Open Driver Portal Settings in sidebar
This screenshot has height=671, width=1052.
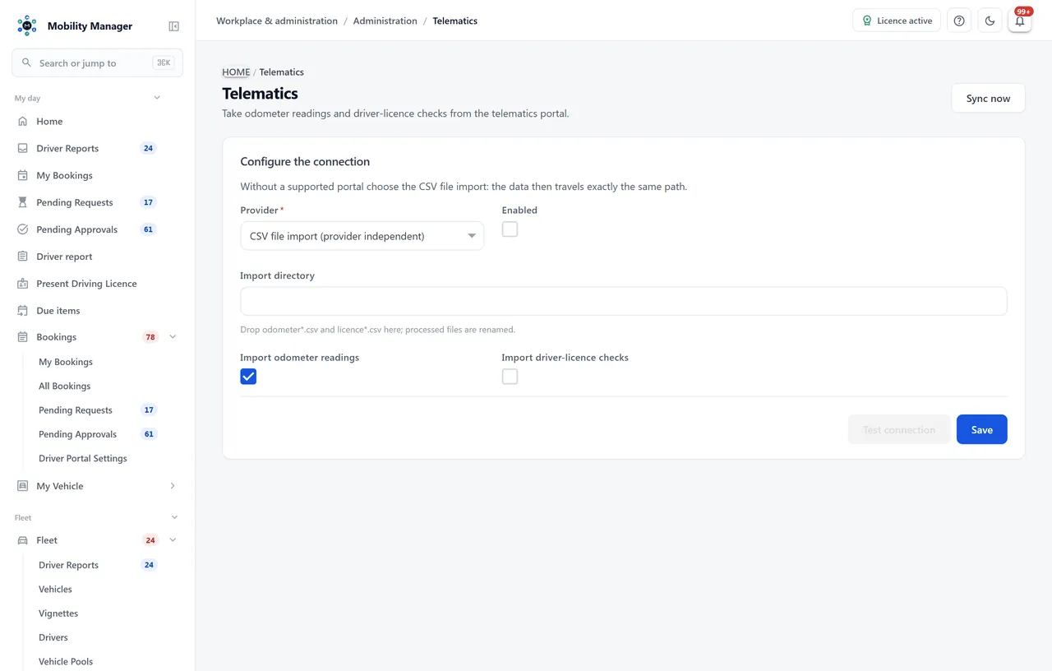(83, 458)
